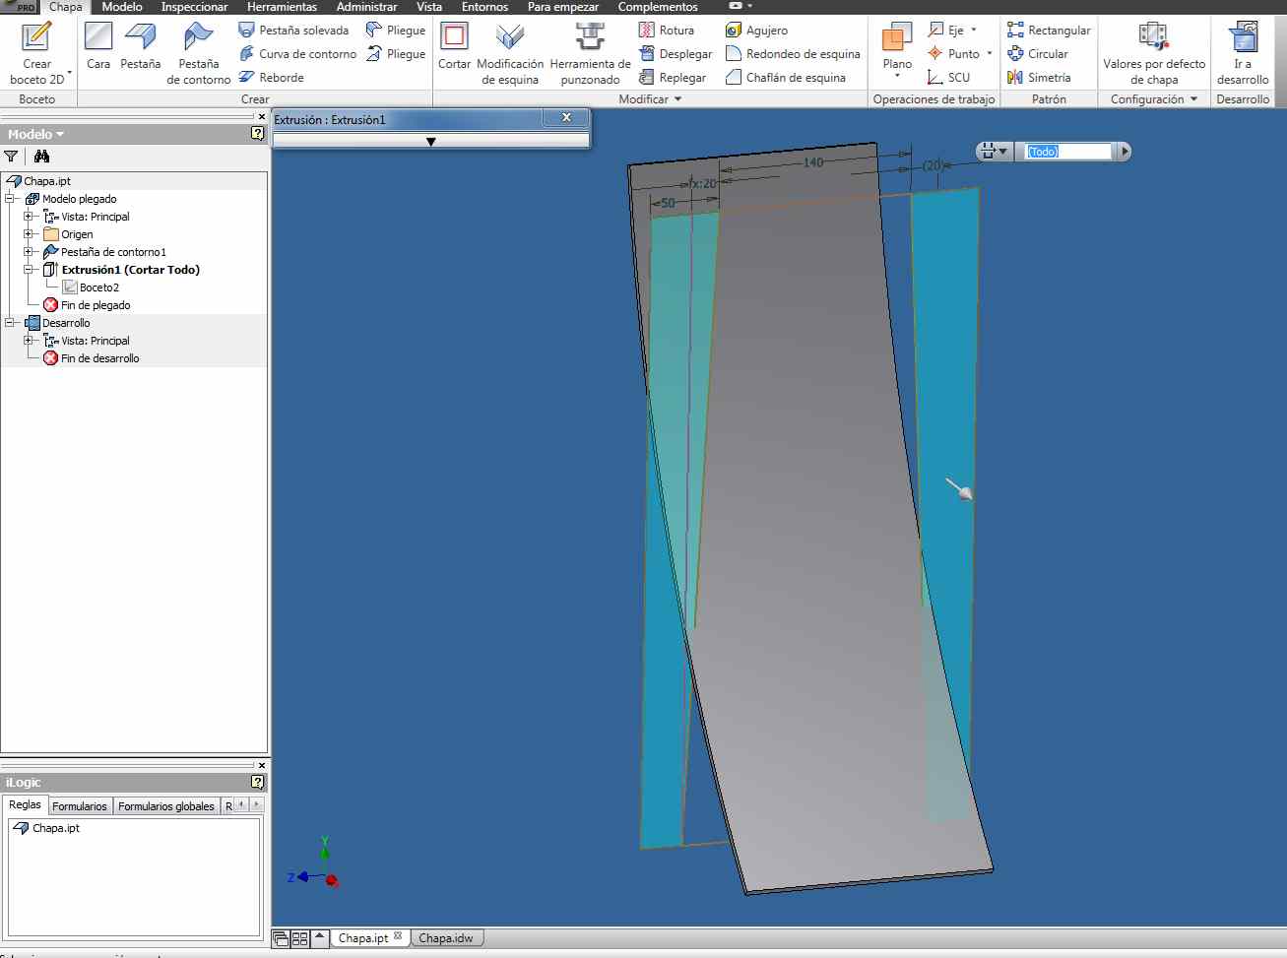Select Redondeo de esquina tool
This screenshot has width=1287, height=958.
tap(793, 54)
